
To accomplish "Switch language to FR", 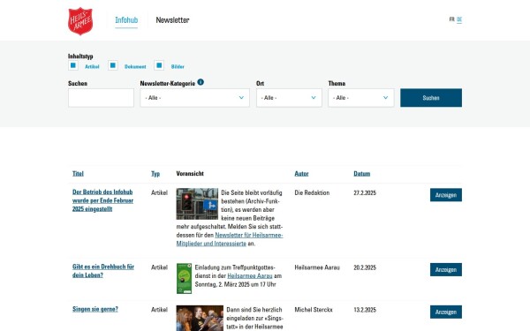I will coord(452,19).
